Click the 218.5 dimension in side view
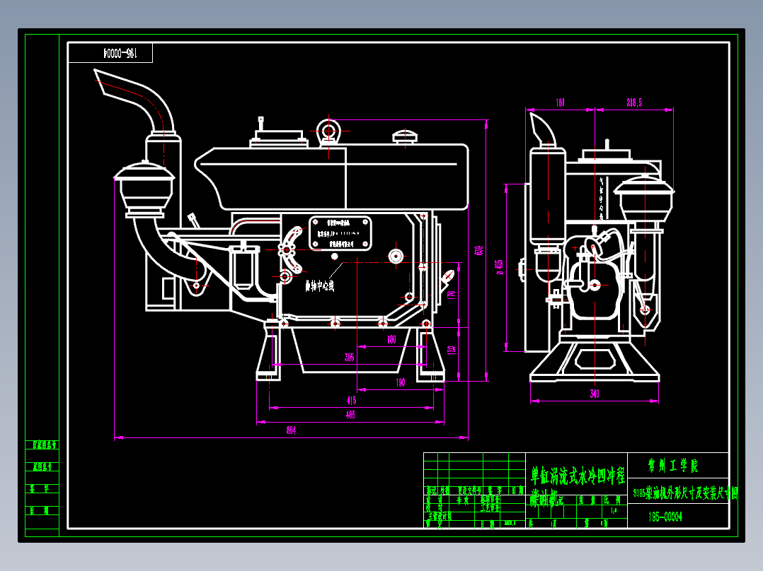This screenshot has width=763, height=571. (x=634, y=102)
